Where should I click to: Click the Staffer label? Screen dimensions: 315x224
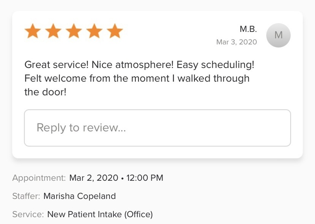pos(26,196)
